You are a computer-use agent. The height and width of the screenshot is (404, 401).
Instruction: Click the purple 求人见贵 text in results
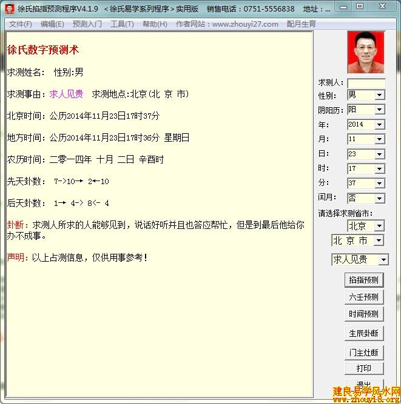coord(66,94)
